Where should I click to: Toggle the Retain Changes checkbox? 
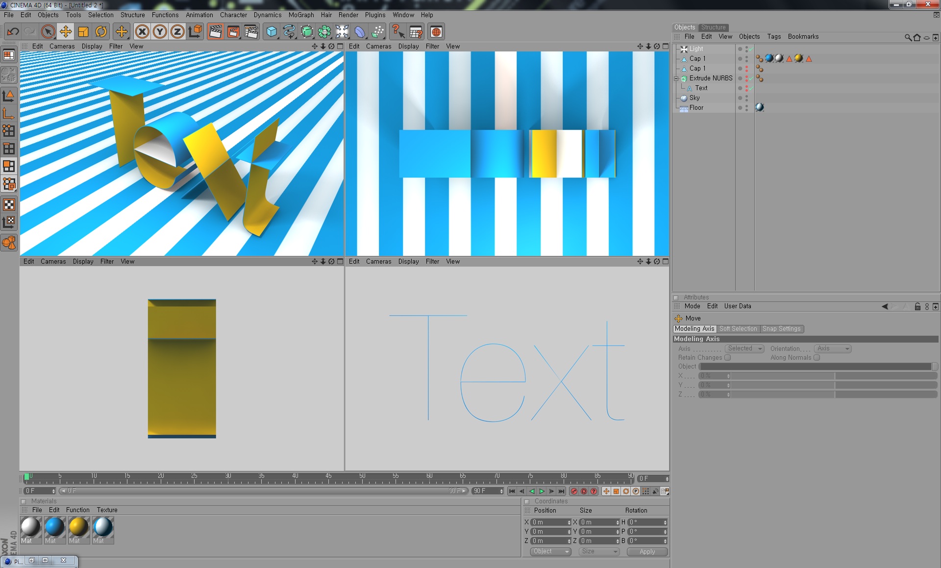coord(727,357)
